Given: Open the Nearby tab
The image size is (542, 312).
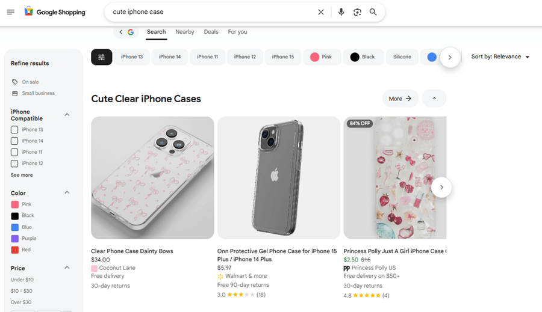Looking at the screenshot, I should point(185,32).
